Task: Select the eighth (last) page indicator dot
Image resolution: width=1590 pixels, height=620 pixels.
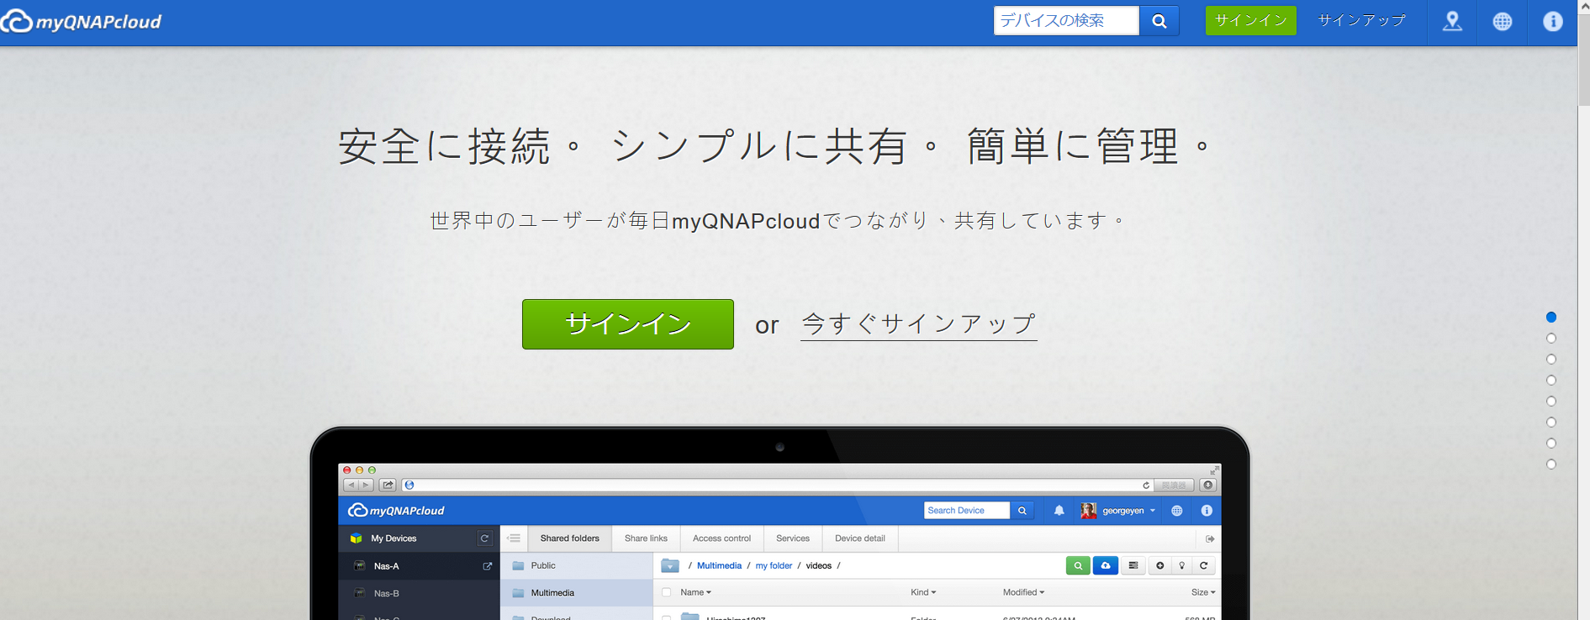Action: 1551,465
